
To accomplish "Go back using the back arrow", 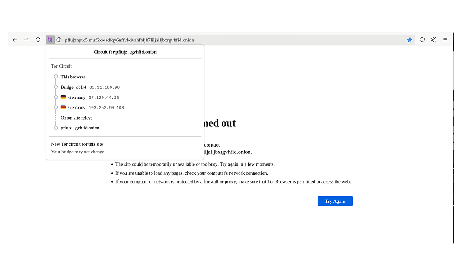I will (x=14, y=40).
